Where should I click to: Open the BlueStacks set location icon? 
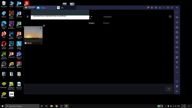coord(177,62)
